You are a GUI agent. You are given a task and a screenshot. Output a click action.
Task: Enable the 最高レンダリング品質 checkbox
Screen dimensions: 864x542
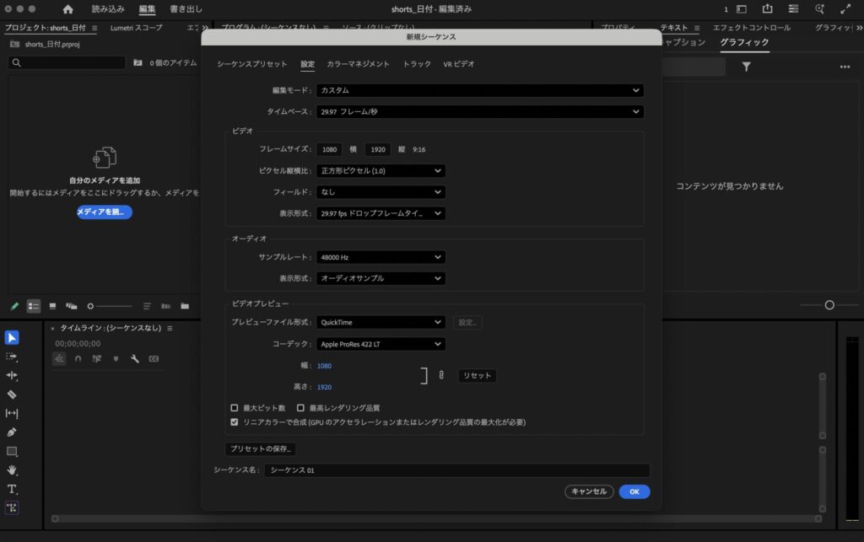click(x=301, y=408)
